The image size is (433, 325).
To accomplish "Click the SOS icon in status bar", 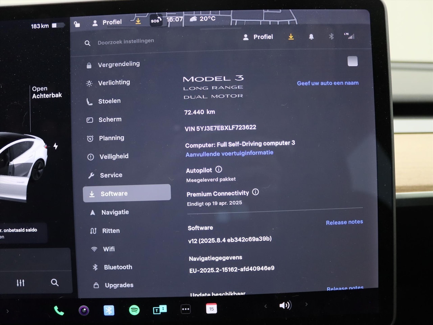I will pyautogui.click(x=156, y=20).
